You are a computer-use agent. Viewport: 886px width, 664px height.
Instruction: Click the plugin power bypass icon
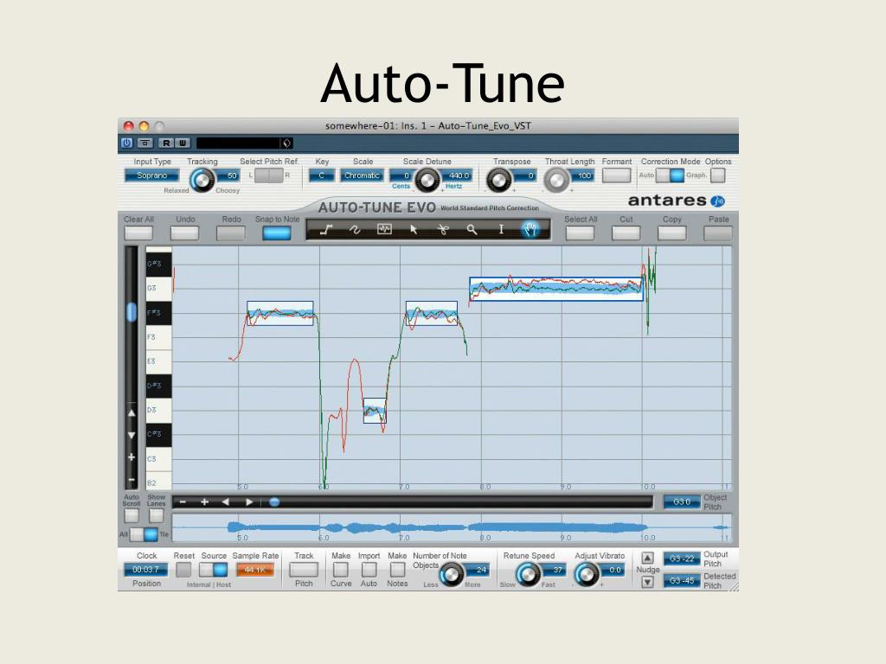tap(127, 143)
